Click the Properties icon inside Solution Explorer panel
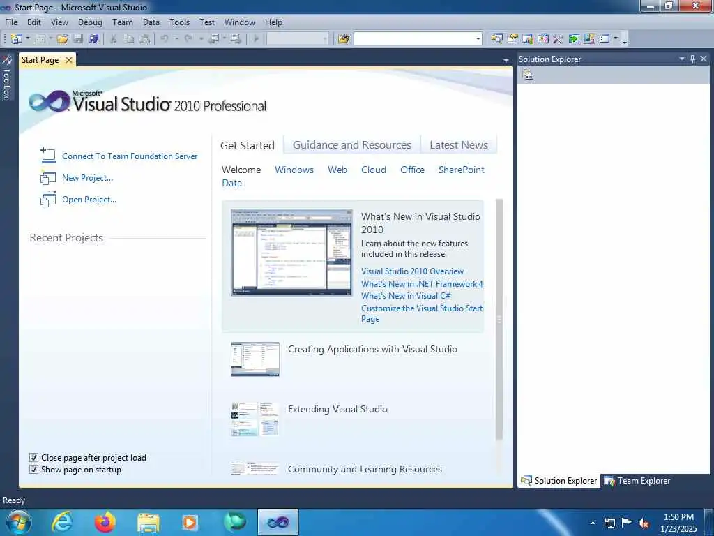This screenshot has height=536, width=714. click(x=529, y=75)
